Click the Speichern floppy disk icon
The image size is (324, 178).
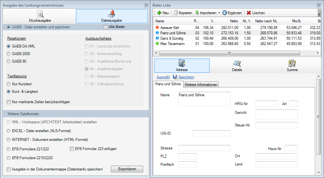175,77
